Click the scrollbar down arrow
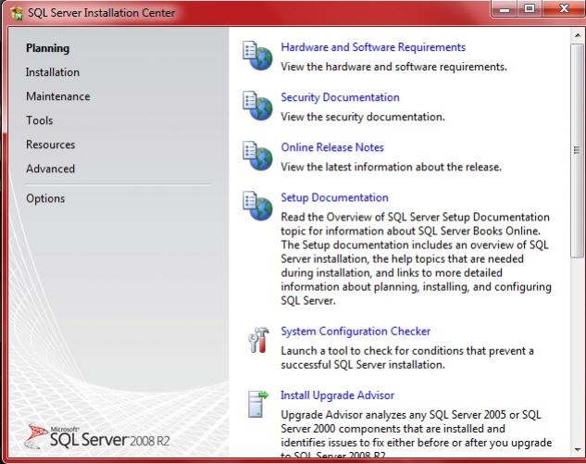 point(578,450)
